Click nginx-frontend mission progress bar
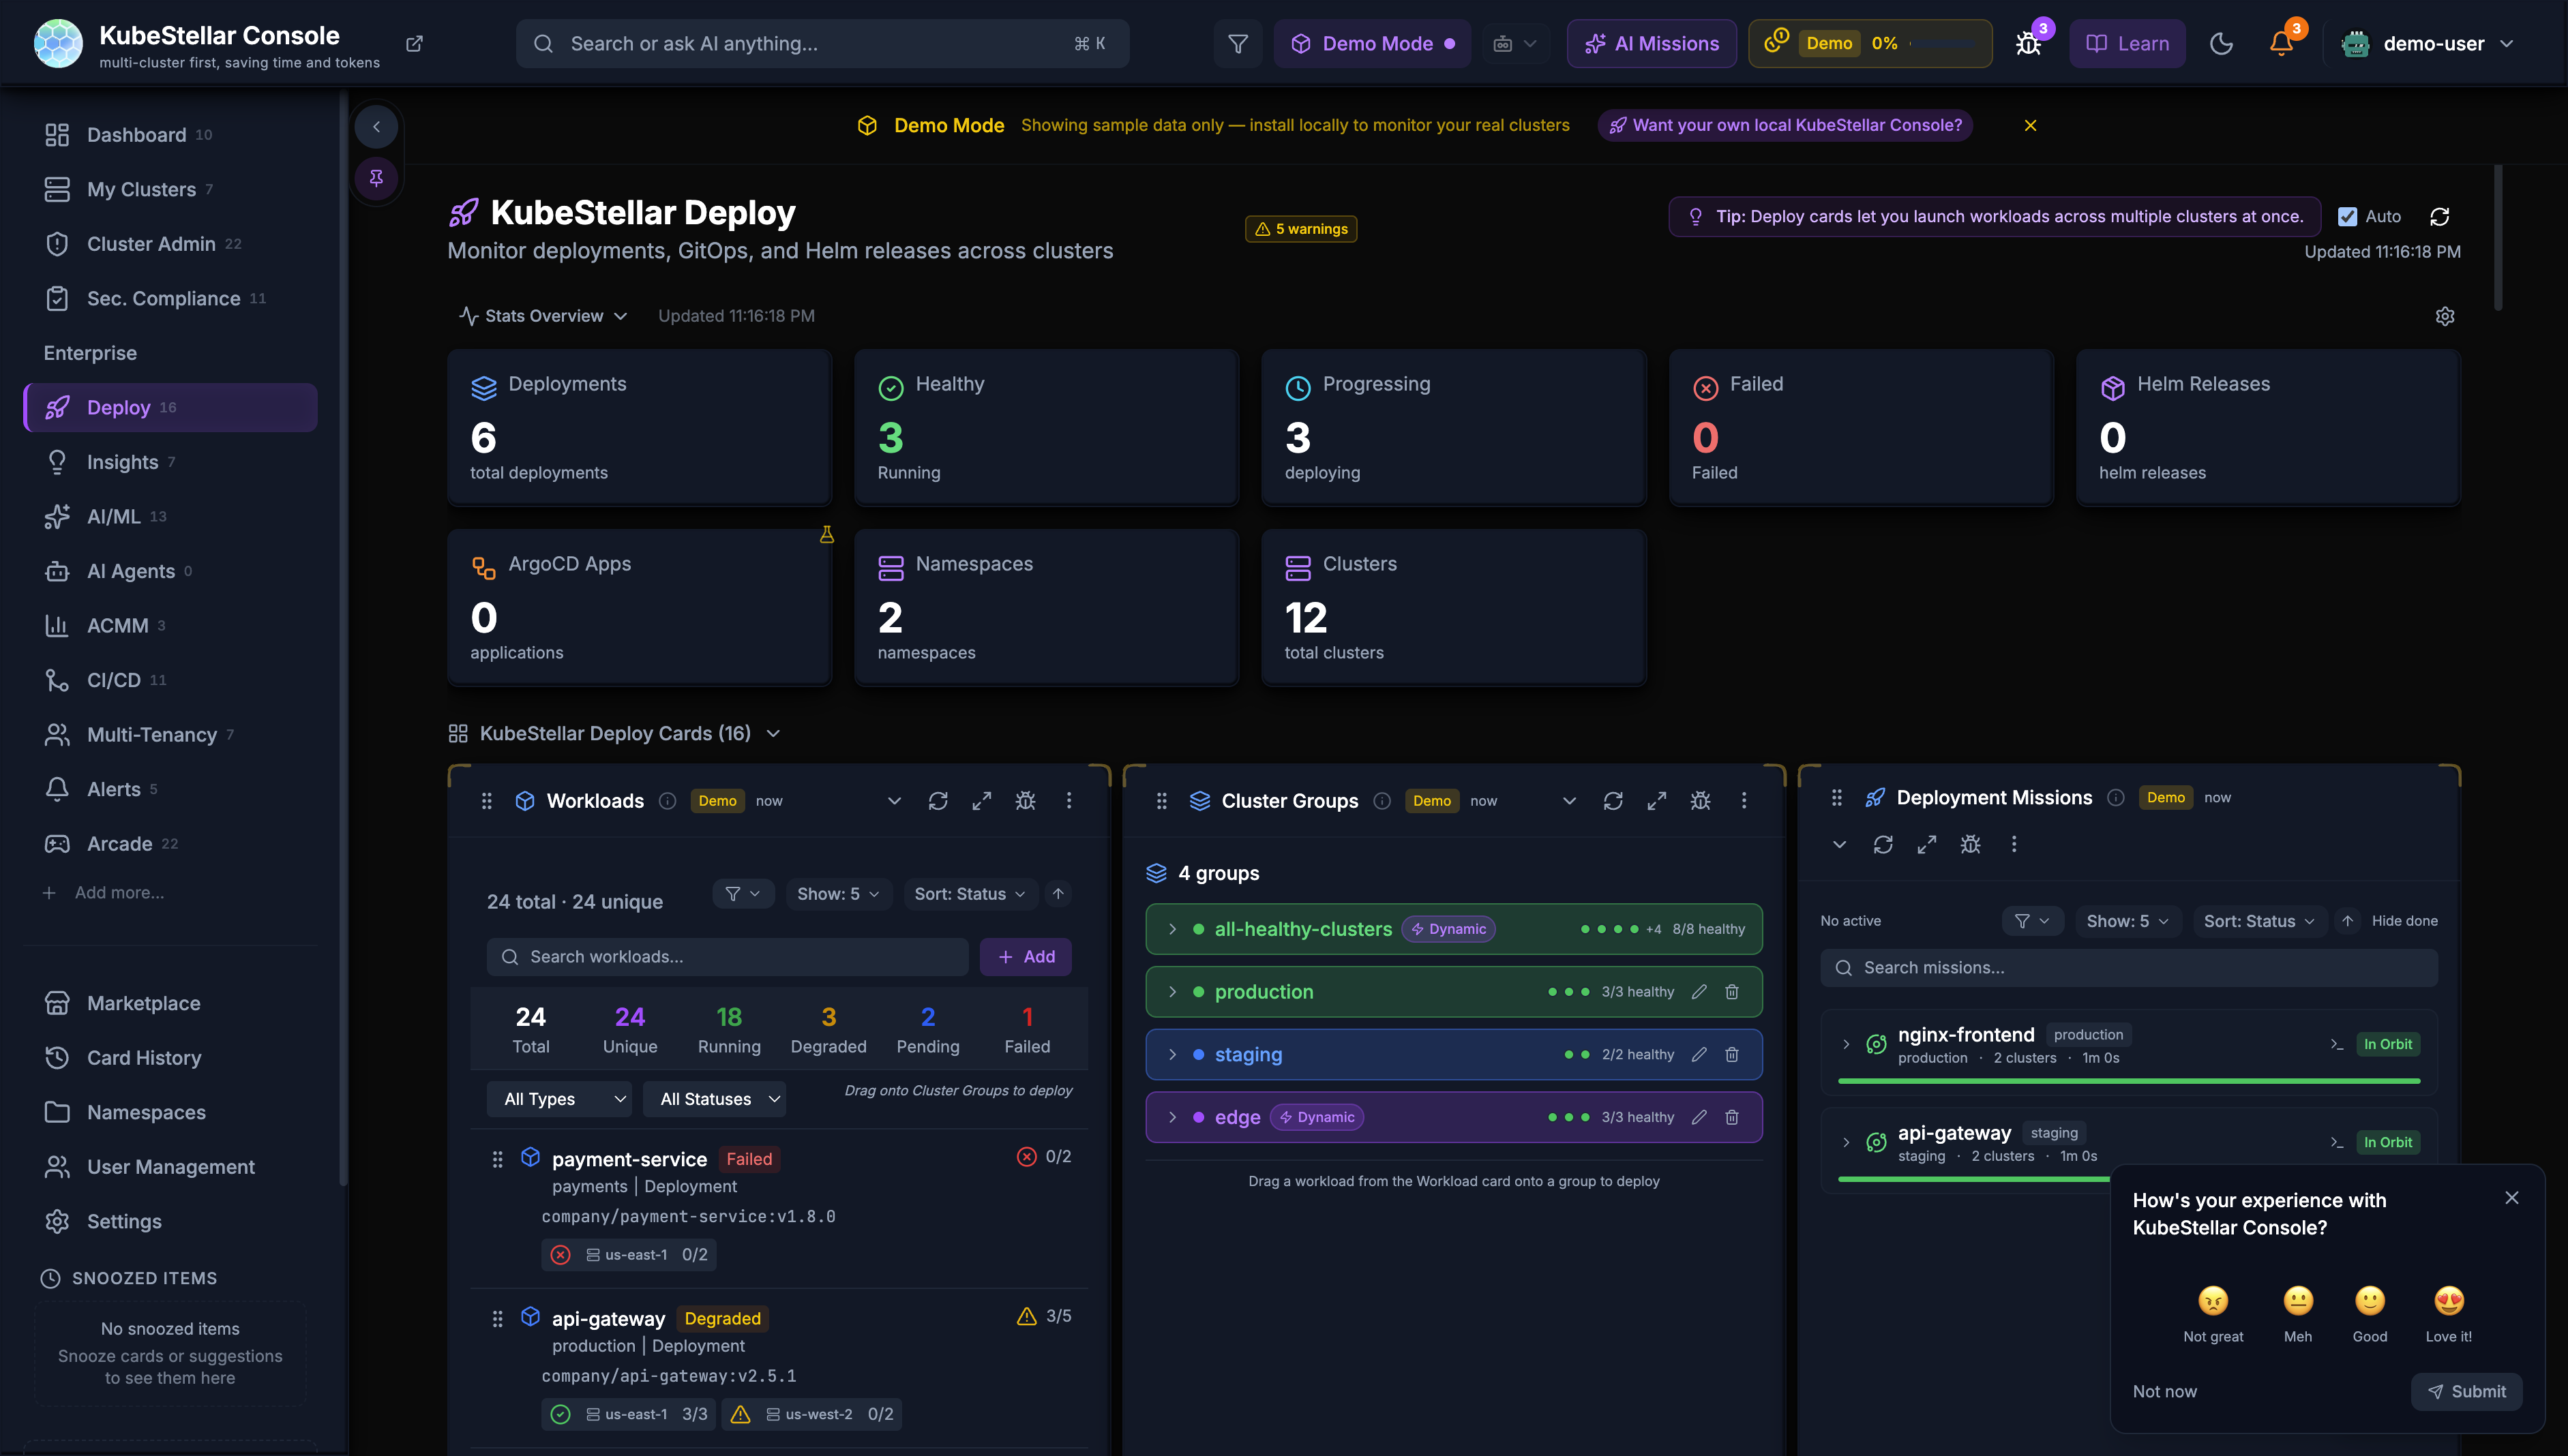The height and width of the screenshot is (1456, 2568). pyautogui.click(x=2129, y=1080)
